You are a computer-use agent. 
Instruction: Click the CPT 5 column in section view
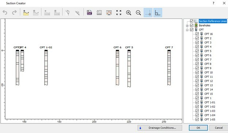(129, 69)
